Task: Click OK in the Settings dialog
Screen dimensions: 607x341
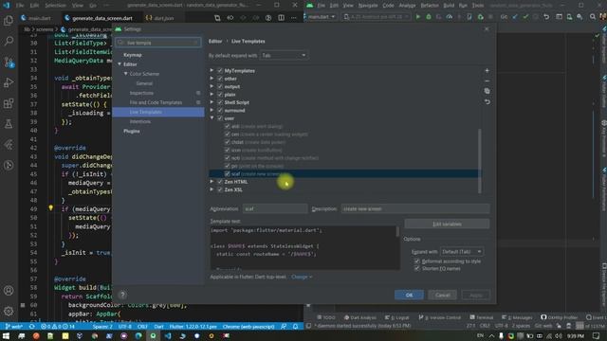Action: (409, 295)
